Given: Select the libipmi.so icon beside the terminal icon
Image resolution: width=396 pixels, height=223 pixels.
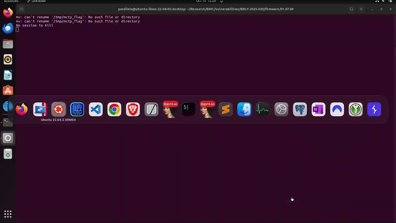Looking at the screenshot, I should pos(170,109).
